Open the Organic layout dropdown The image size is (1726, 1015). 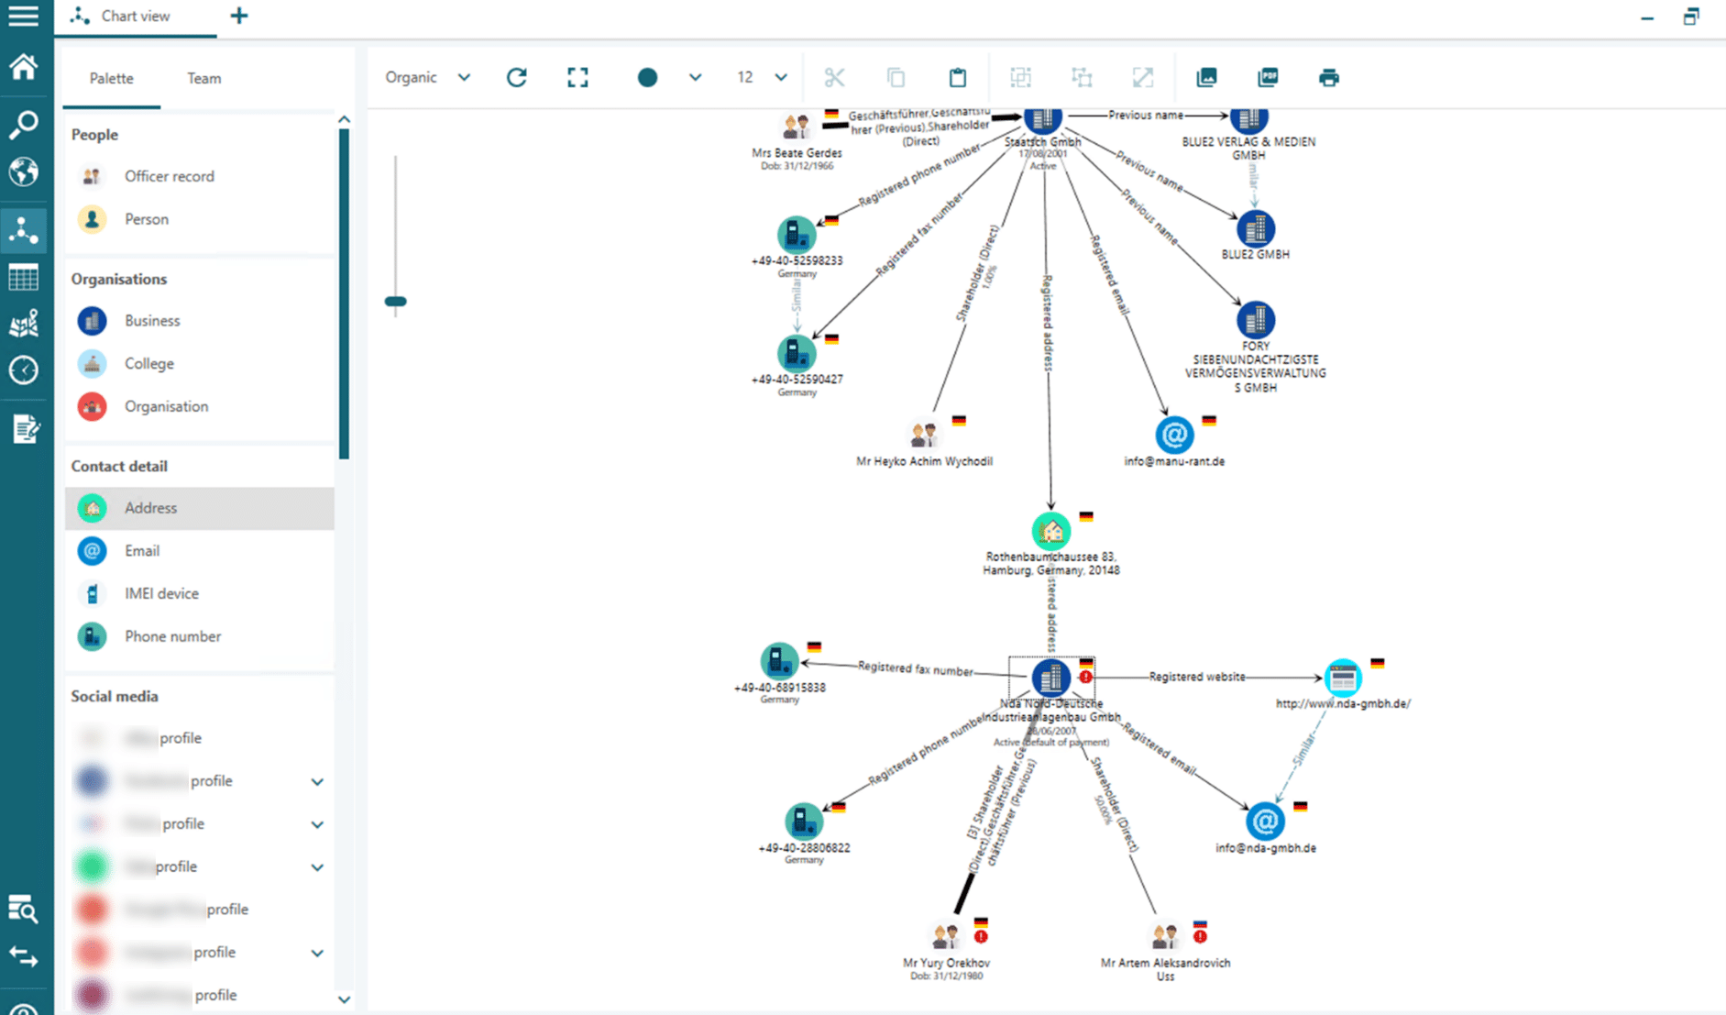coord(464,78)
